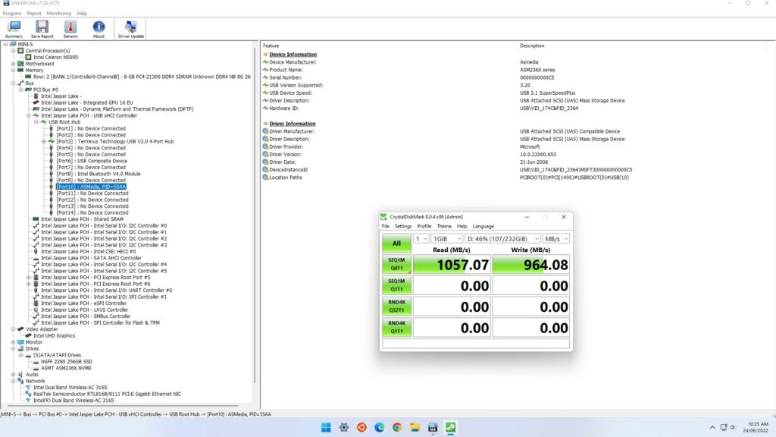Open CrystalDiskMark's Profile menu

[x=424, y=226]
